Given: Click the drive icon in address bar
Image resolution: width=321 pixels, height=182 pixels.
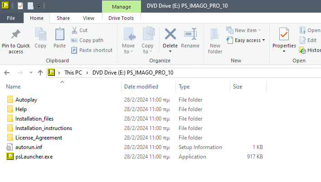Looking at the screenshot, I should (51, 72).
